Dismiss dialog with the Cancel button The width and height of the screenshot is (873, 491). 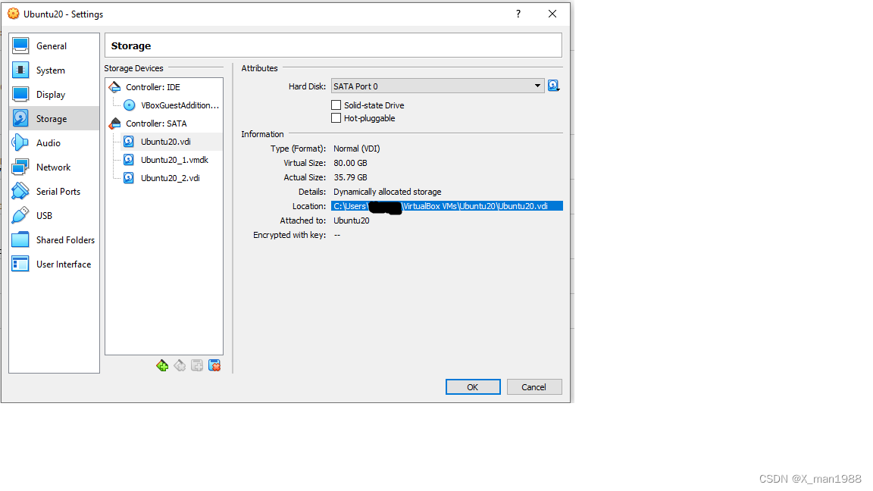click(534, 387)
